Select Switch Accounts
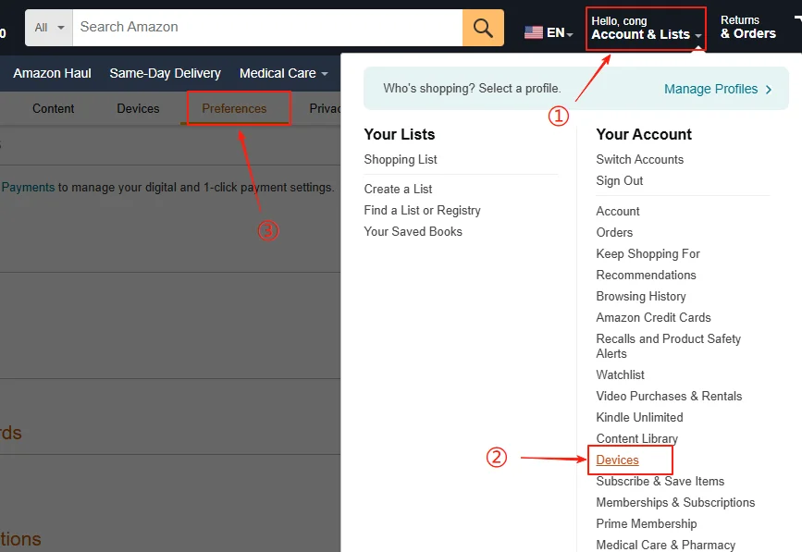802x552 pixels. [x=640, y=159]
